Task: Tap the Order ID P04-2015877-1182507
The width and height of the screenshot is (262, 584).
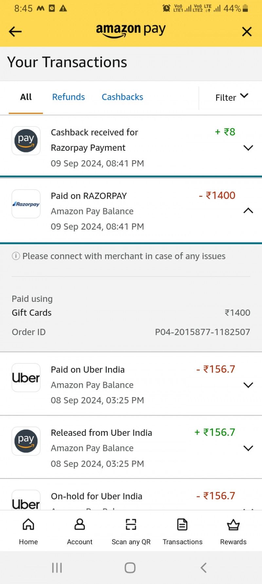Action: click(x=202, y=332)
